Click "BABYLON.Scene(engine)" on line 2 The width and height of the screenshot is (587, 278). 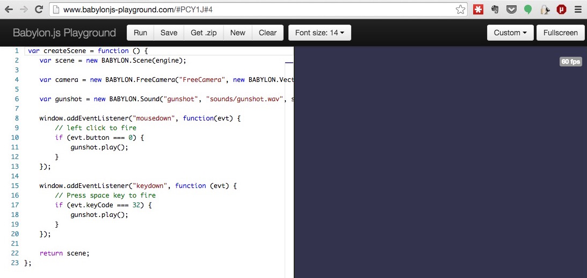click(x=141, y=61)
